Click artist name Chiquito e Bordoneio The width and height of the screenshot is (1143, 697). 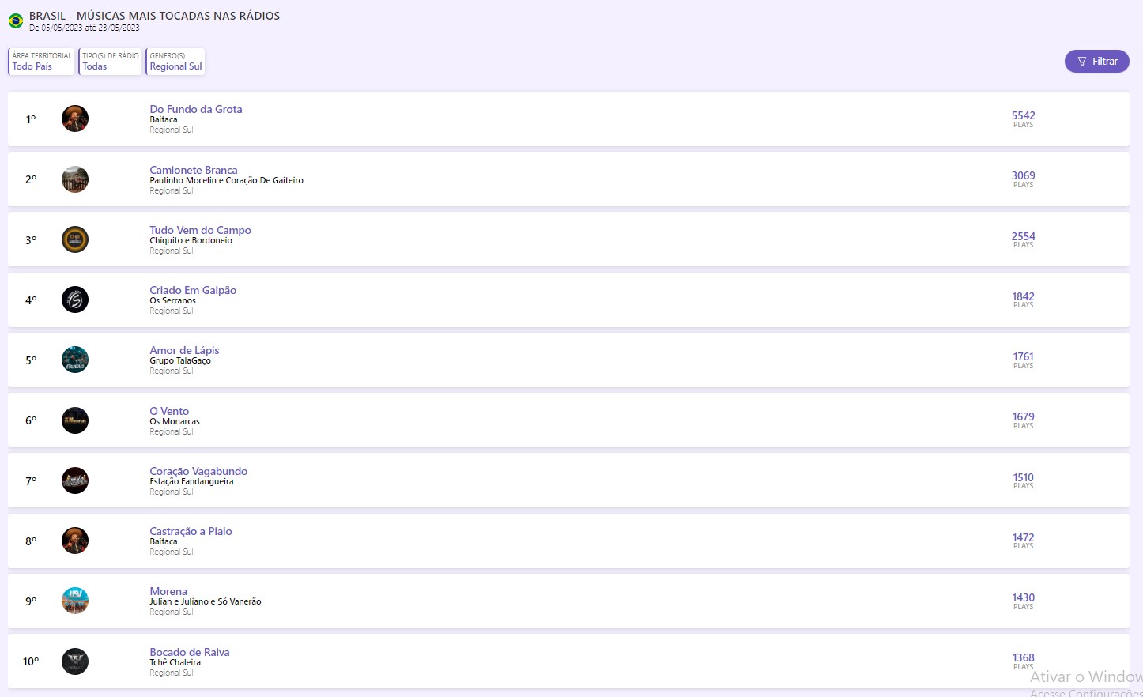pos(191,240)
